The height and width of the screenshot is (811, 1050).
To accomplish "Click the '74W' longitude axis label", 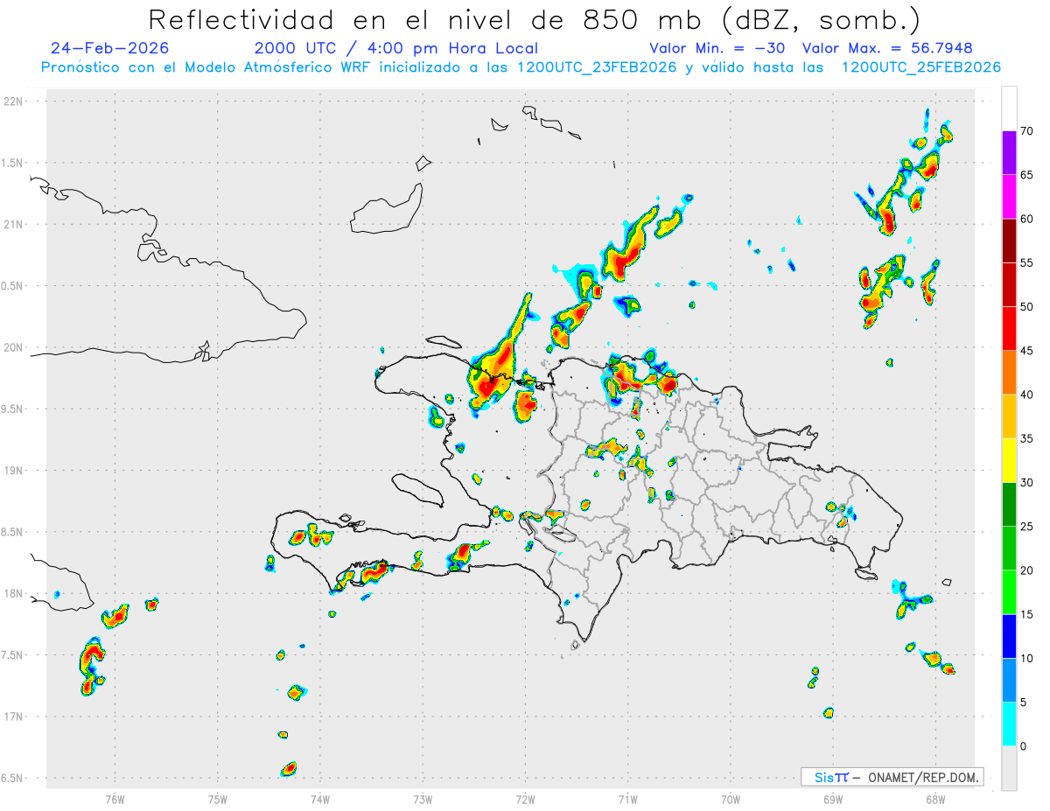I will [320, 799].
